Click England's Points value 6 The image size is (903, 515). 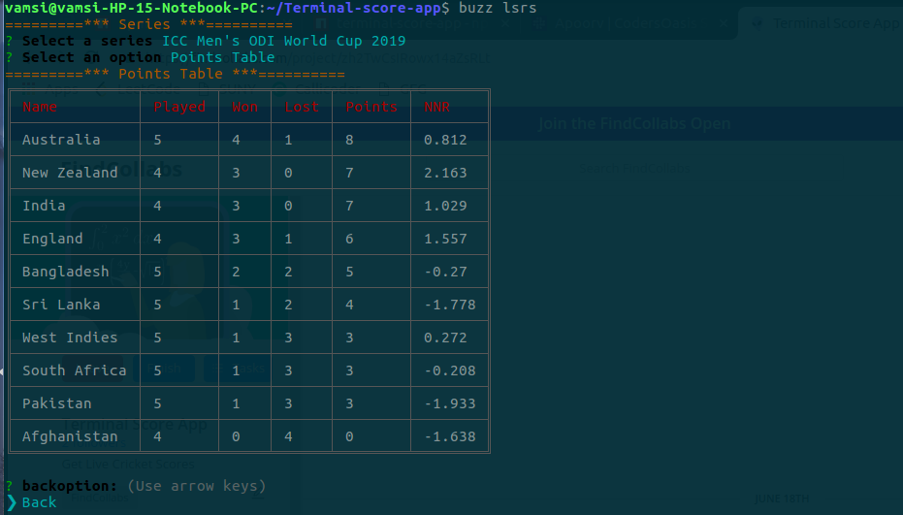(x=349, y=239)
